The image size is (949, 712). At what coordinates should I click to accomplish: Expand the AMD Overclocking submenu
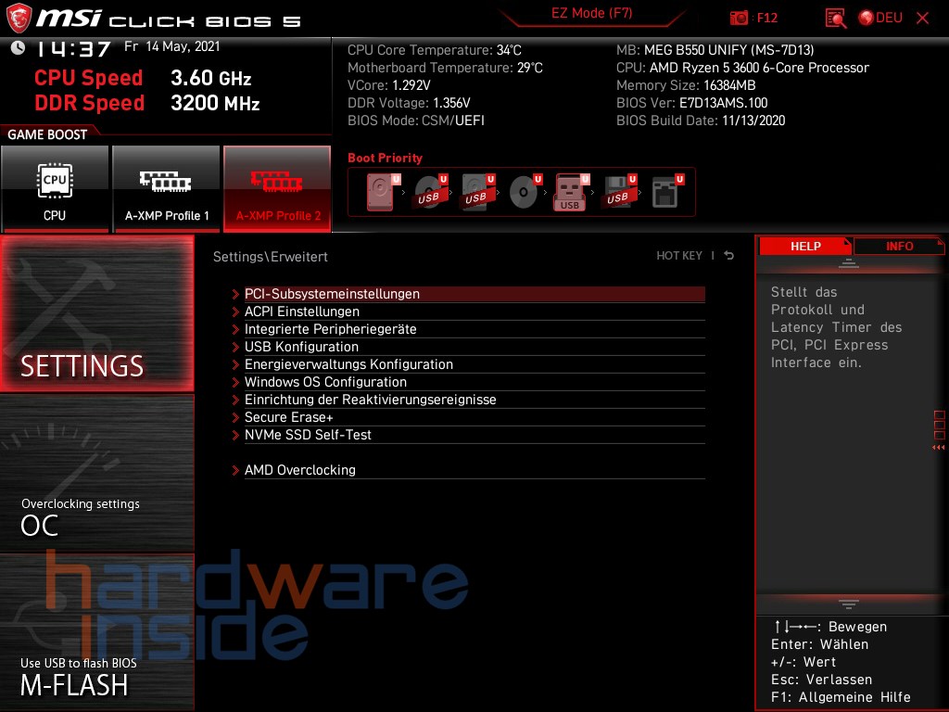point(298,470)
